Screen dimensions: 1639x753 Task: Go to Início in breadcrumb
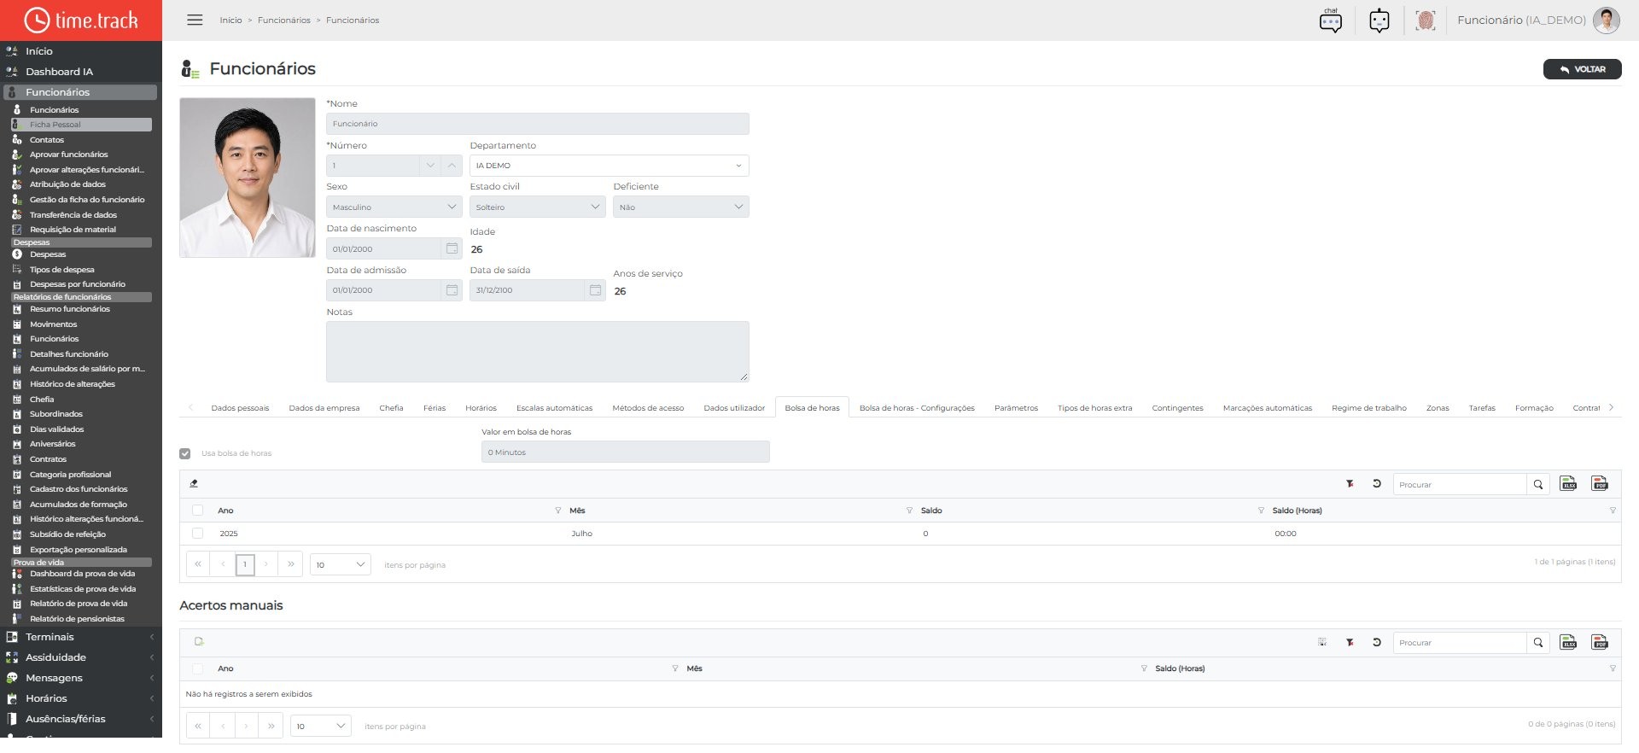230,20
